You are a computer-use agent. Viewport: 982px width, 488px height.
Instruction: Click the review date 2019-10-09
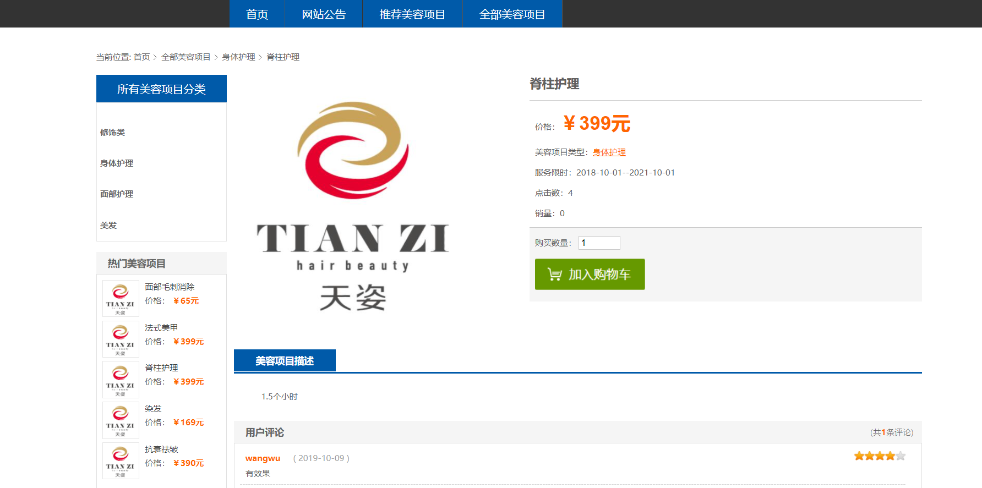pyautogui.click(x=321, y=458)
